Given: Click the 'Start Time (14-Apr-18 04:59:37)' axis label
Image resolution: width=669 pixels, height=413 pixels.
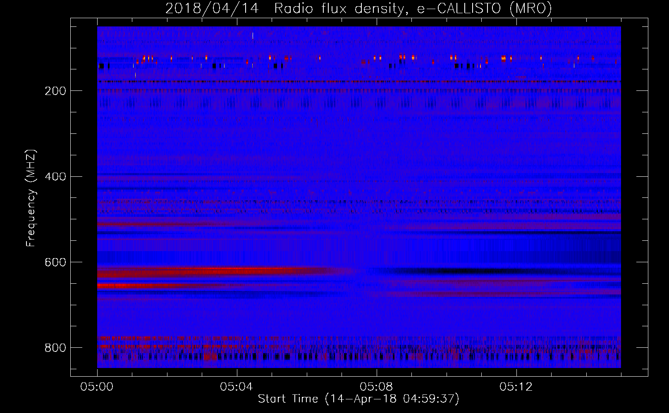Looking at the screenshot, I should (x=358, y=399).
